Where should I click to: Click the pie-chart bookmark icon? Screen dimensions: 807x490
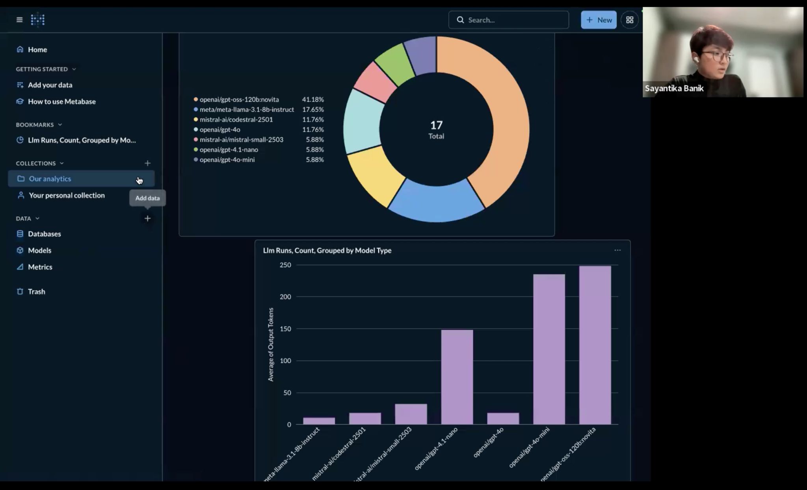[20, 140]
